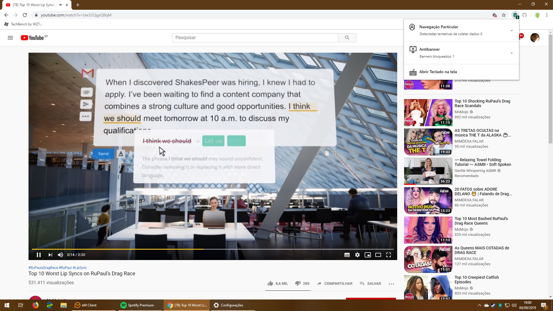Expand the Navegação Particular section
Viewport: 553px width, 311px height.
point(512,30)
